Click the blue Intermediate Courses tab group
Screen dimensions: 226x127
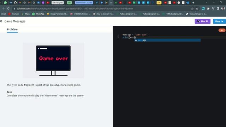84,2
